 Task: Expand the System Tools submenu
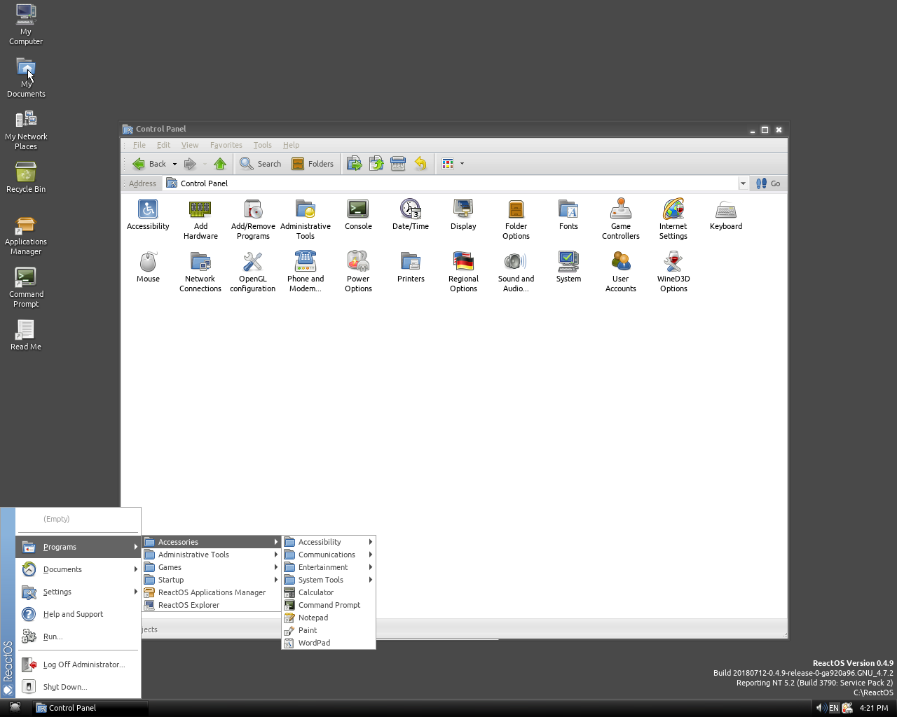(329, 580)
